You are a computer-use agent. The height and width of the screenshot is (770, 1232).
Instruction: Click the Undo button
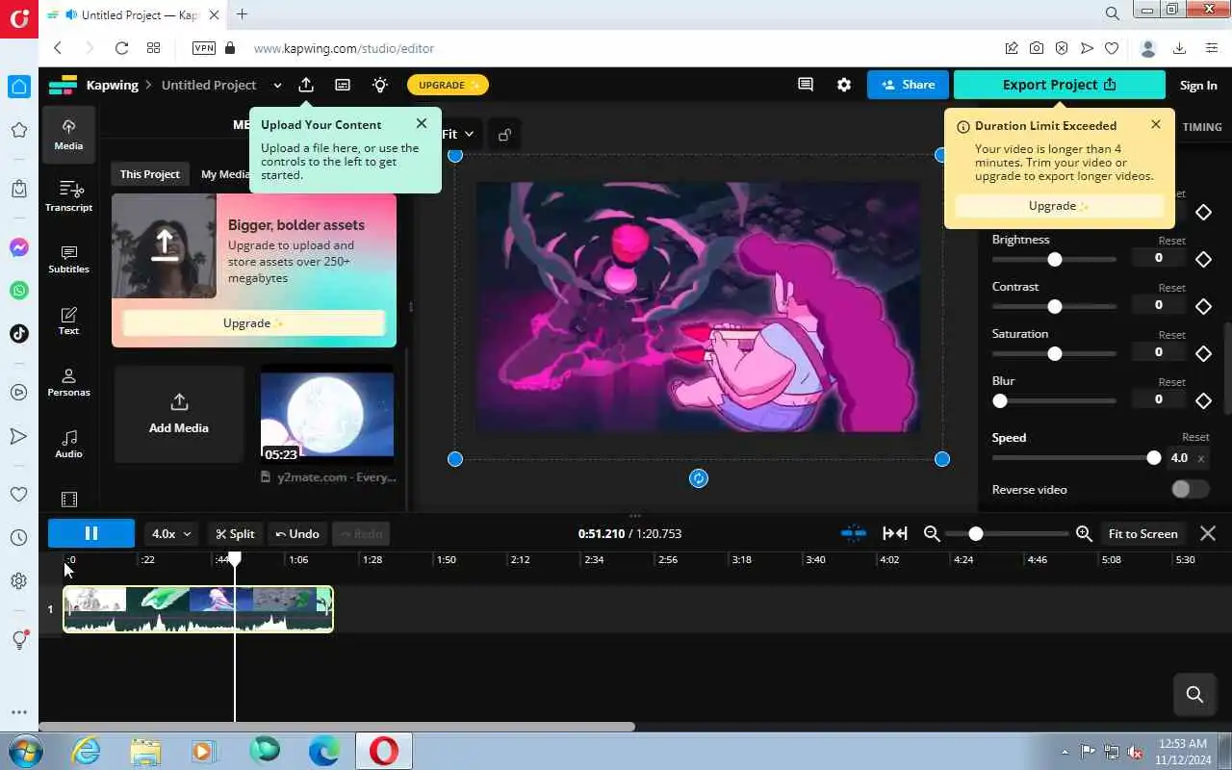coord(296,533)
